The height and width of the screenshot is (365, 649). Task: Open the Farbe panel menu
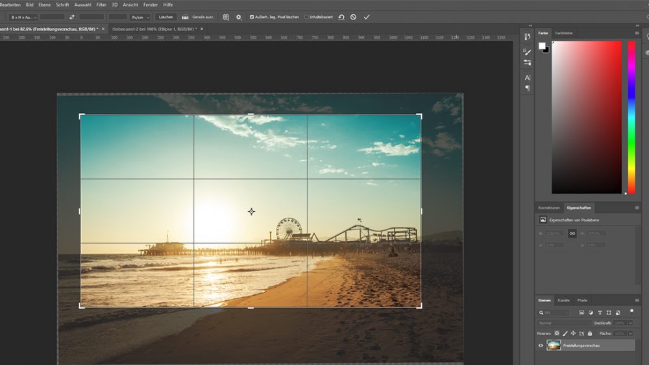click(635, 33)
